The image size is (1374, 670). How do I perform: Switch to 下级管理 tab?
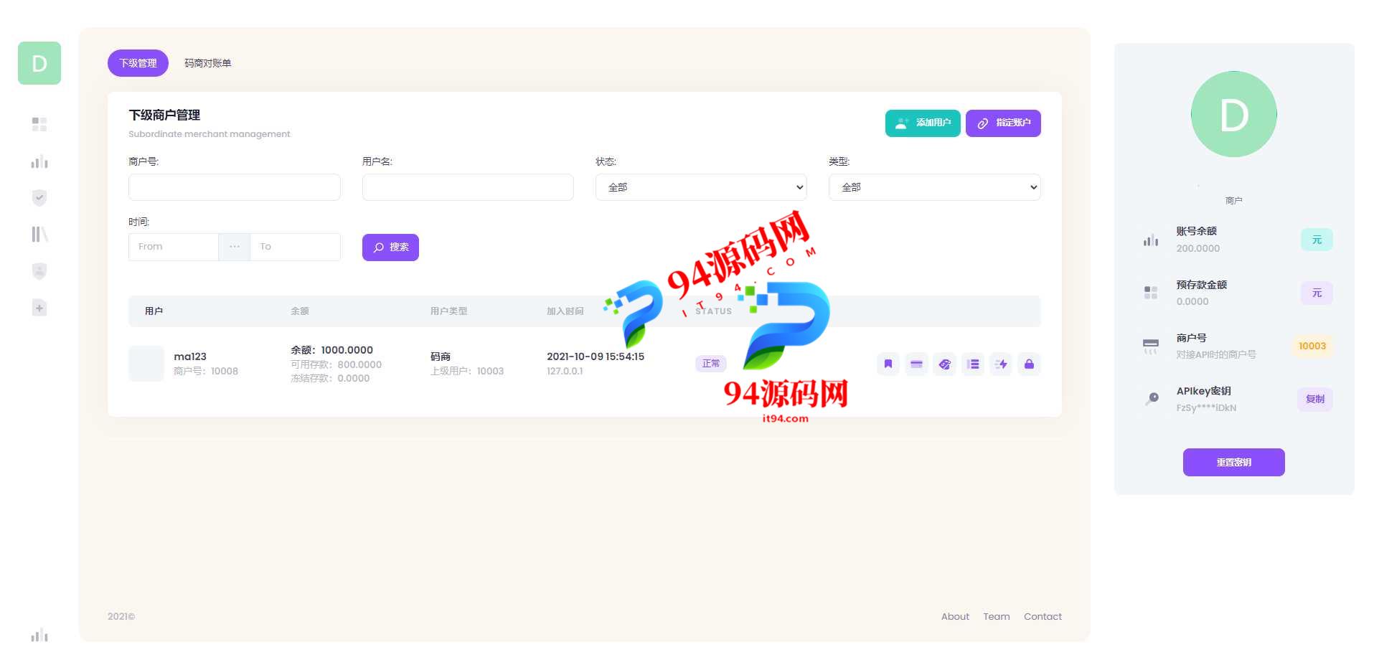(x=138, y=63)
